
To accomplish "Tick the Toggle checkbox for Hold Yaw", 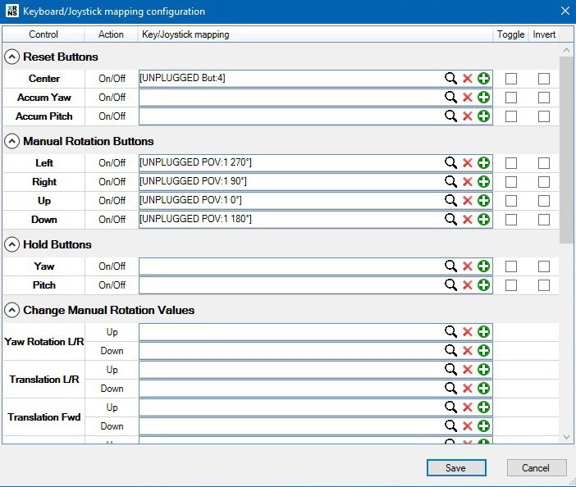I will (511, 266).
